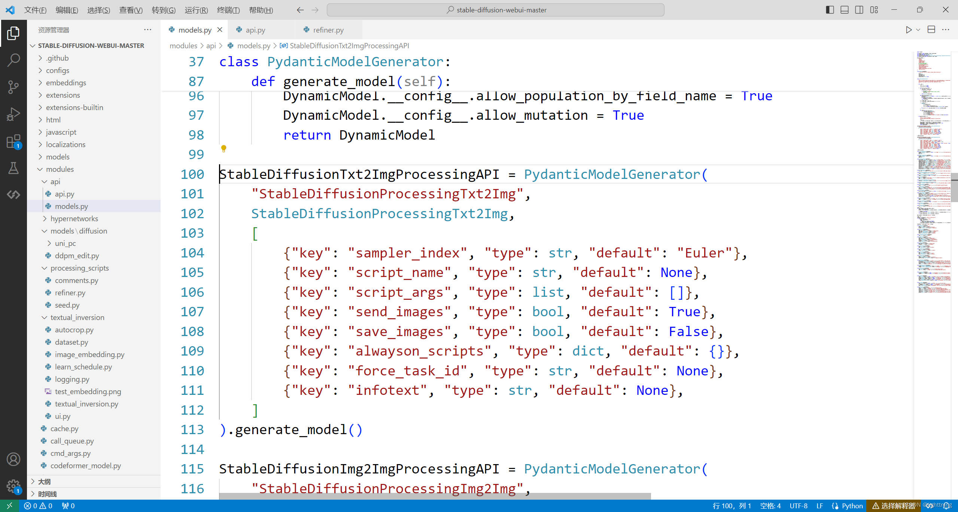The width and height of the screenshot is (958, 512).
Task: Open the Accounts icon
Action: coord(13,459)
